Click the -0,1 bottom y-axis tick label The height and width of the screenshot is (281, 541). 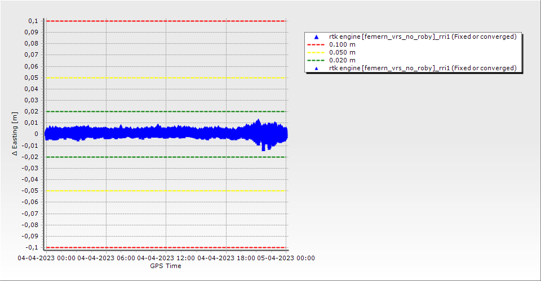pyautogui.click(x=32, y=247)
